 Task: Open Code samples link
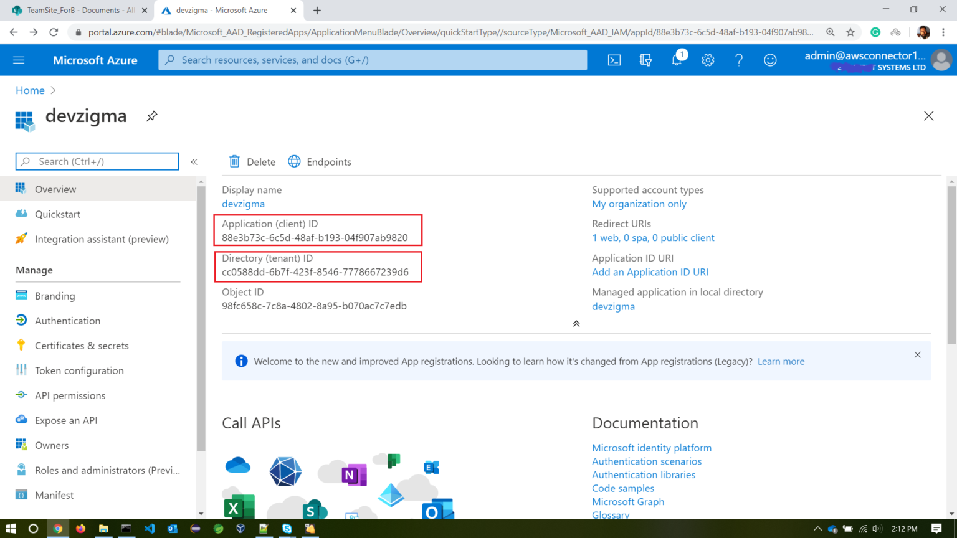point(623,488)
